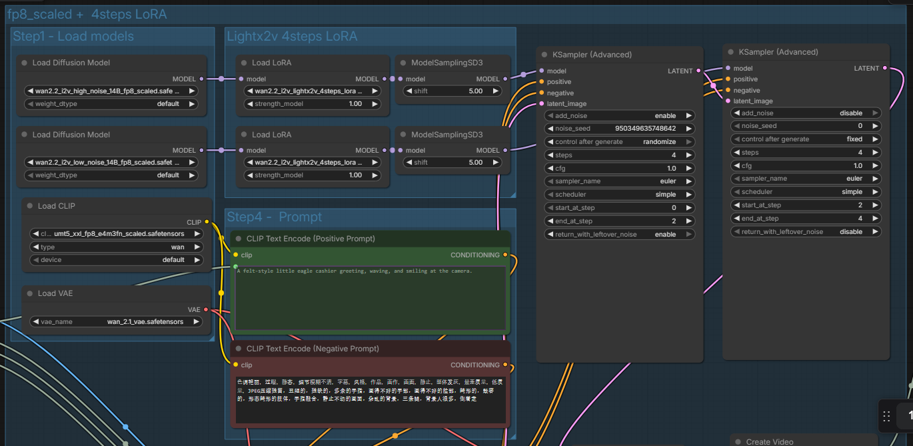Screen dimensions: 913x446
Task: Open the umt5_xxl clip name dropdown
Action: click(x=117, y=234)
